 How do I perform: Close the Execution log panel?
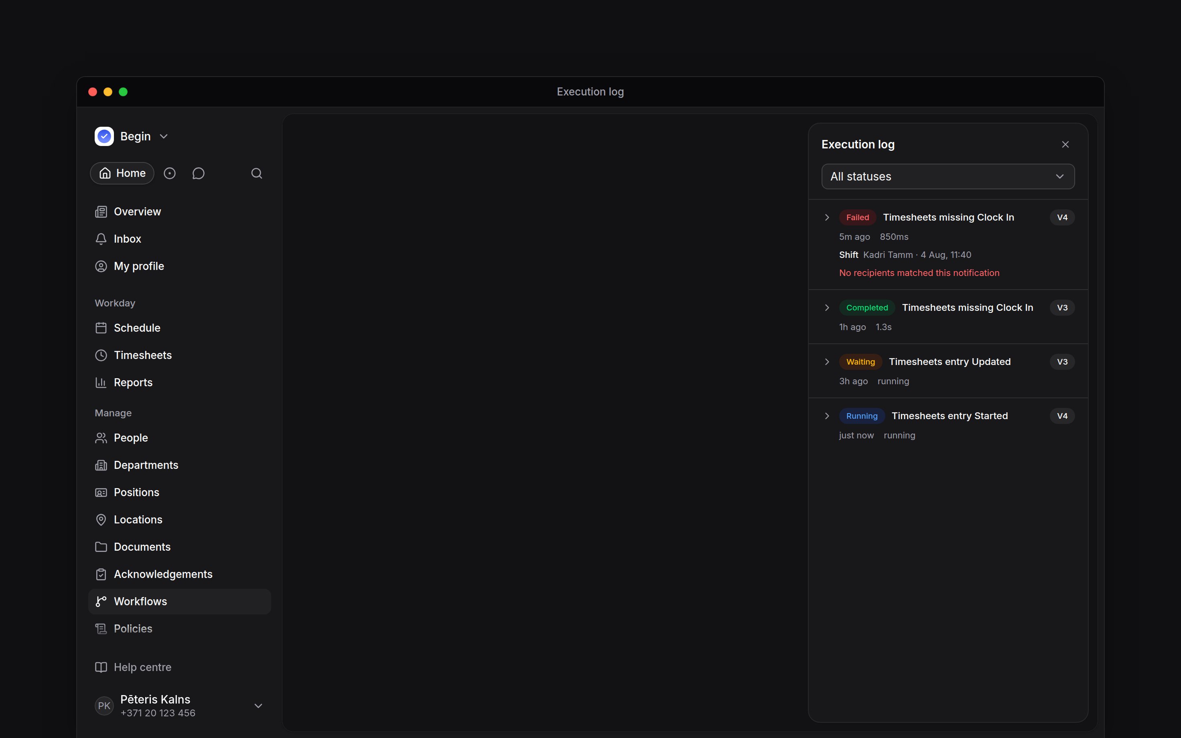click(x=1065, y=144)
